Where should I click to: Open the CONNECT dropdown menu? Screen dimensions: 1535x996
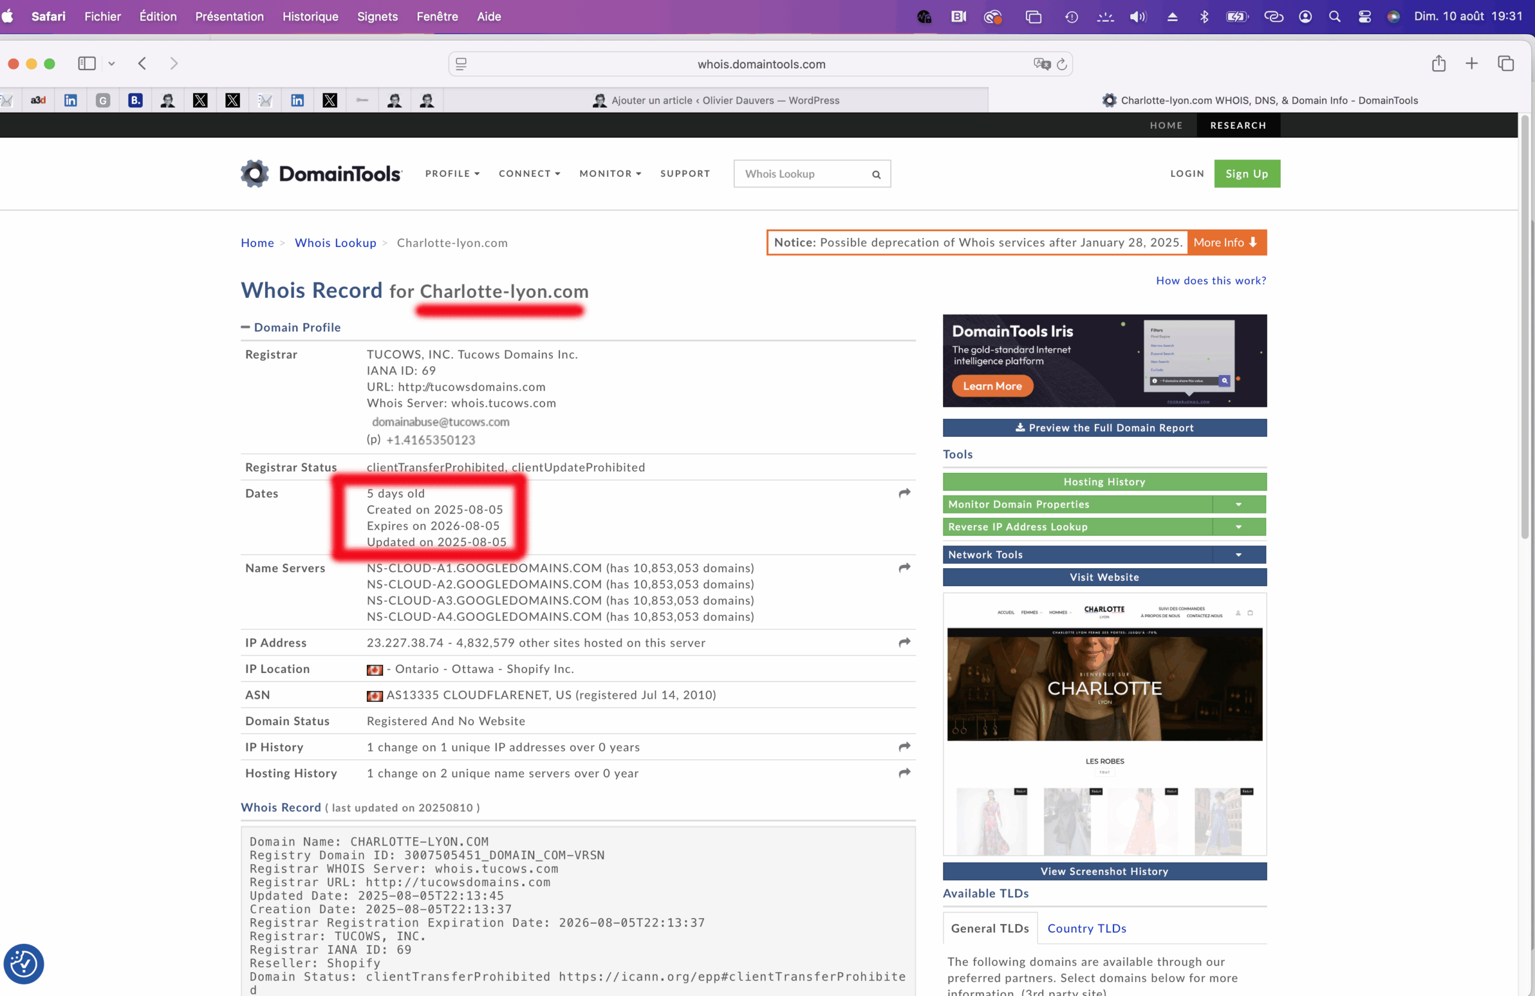point(529,173)
